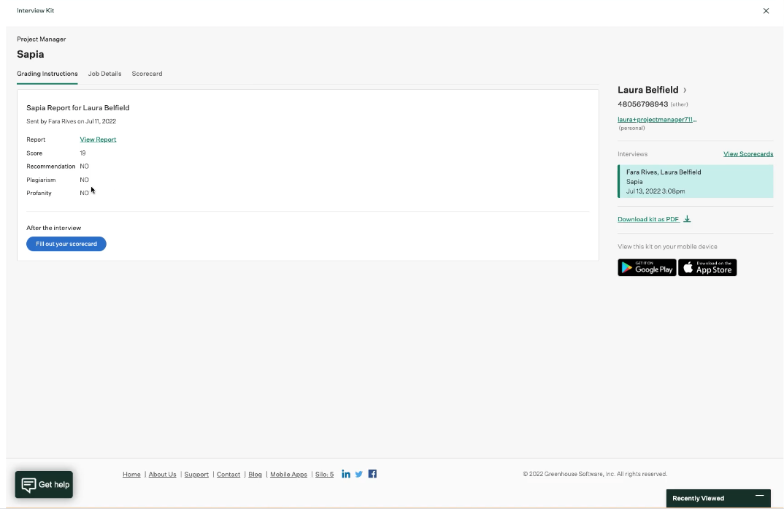Open the LinkedIn icon in the footer
The height and width of the screenshot is (509, 784).
346,474
